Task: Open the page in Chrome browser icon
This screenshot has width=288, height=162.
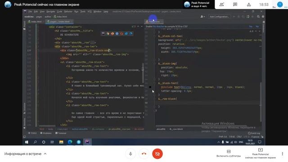Action: tap(108, 34)
